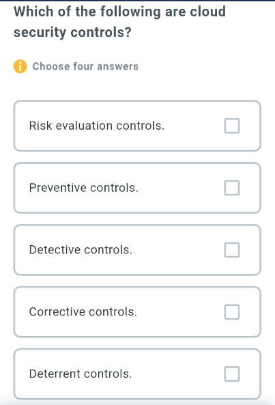The width and height of the screenshot is (275, 405).
Task: Click the 'Risk evaluation controls.' label text
Action: (x=97, y=126)
